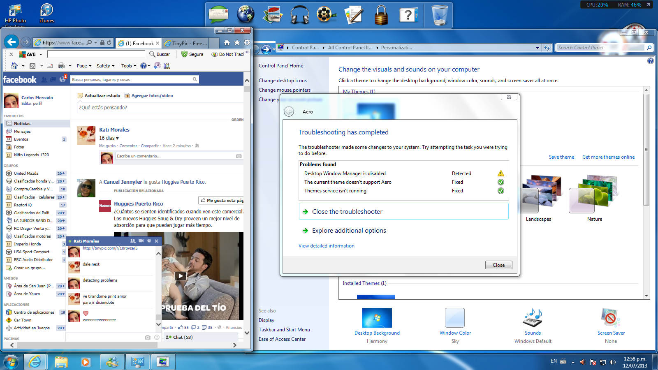Open Screen Saver None setting

(611, 326)
